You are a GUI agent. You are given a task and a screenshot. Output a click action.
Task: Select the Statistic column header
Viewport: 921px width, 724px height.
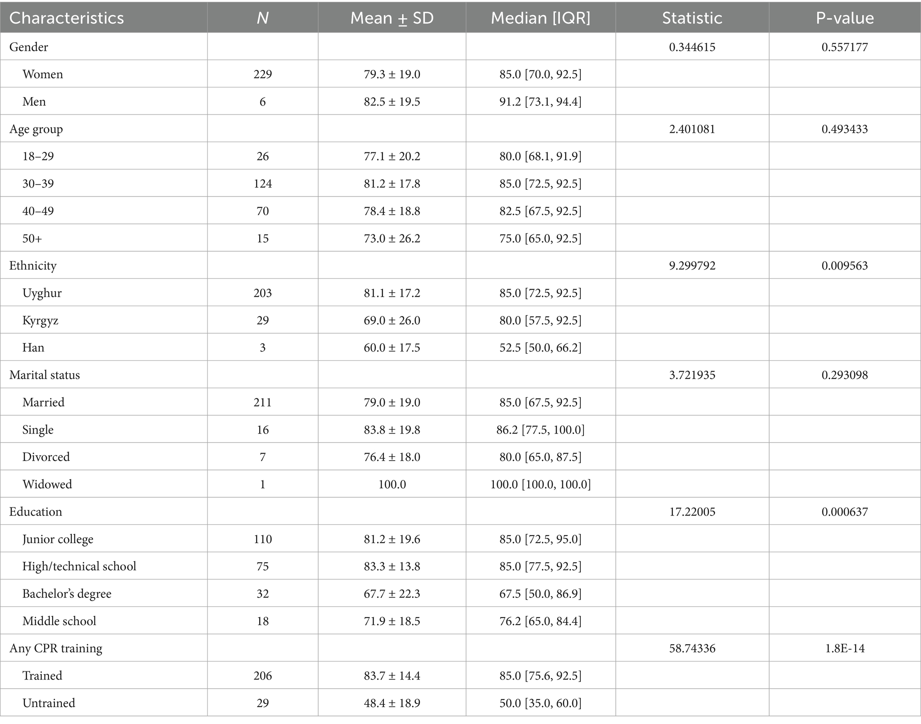pos(692,18)
